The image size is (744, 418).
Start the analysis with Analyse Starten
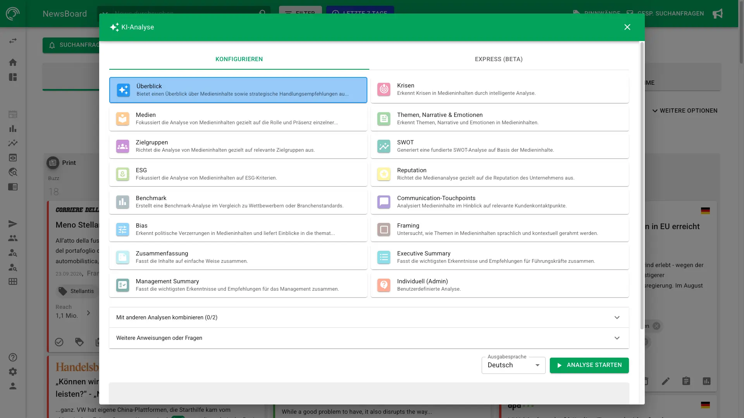tap(589, 365)
